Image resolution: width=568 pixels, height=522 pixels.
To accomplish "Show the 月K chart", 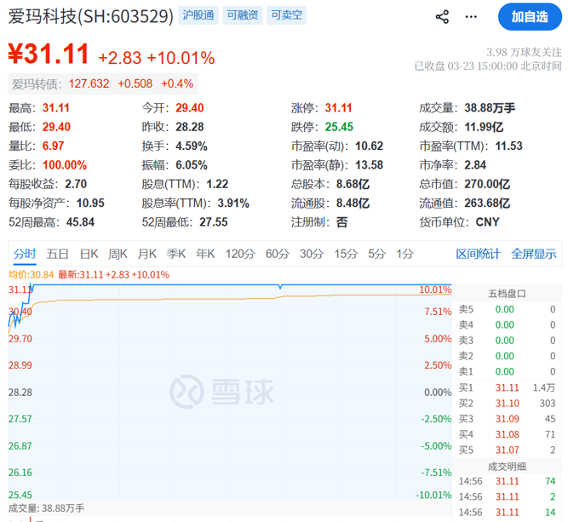I will pos(146,254).
